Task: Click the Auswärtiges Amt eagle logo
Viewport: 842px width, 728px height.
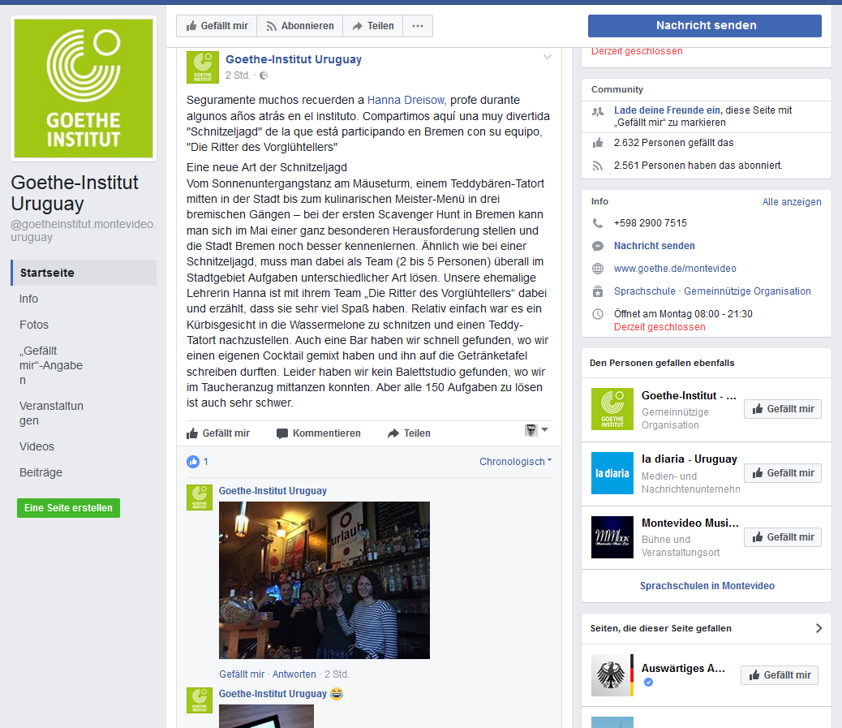Action: point(612,674)
